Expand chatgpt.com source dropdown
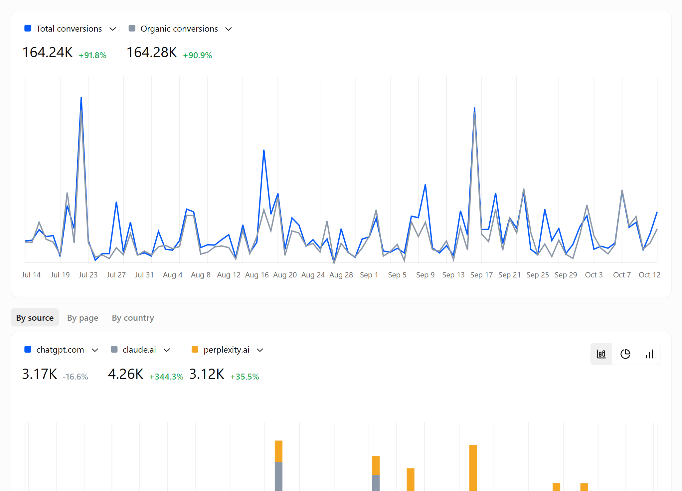Image resolution: width=682 pixels, height=491 pixels. (x=95, y=350)
